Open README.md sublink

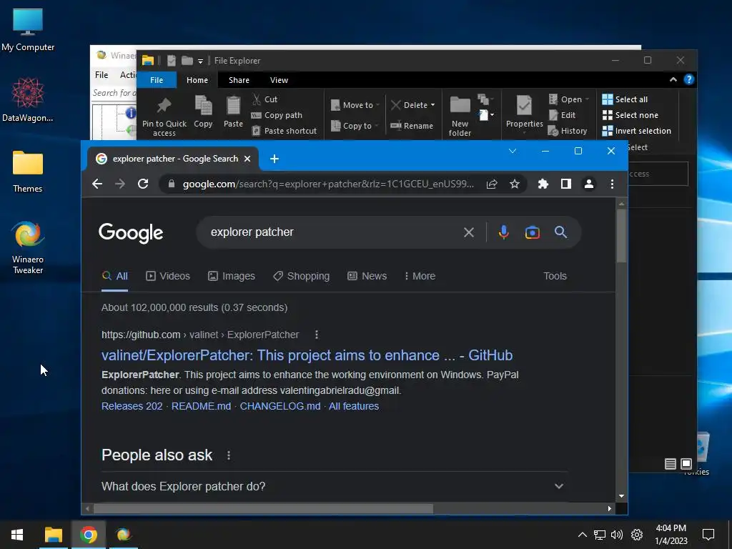click(x=201, y=406)
